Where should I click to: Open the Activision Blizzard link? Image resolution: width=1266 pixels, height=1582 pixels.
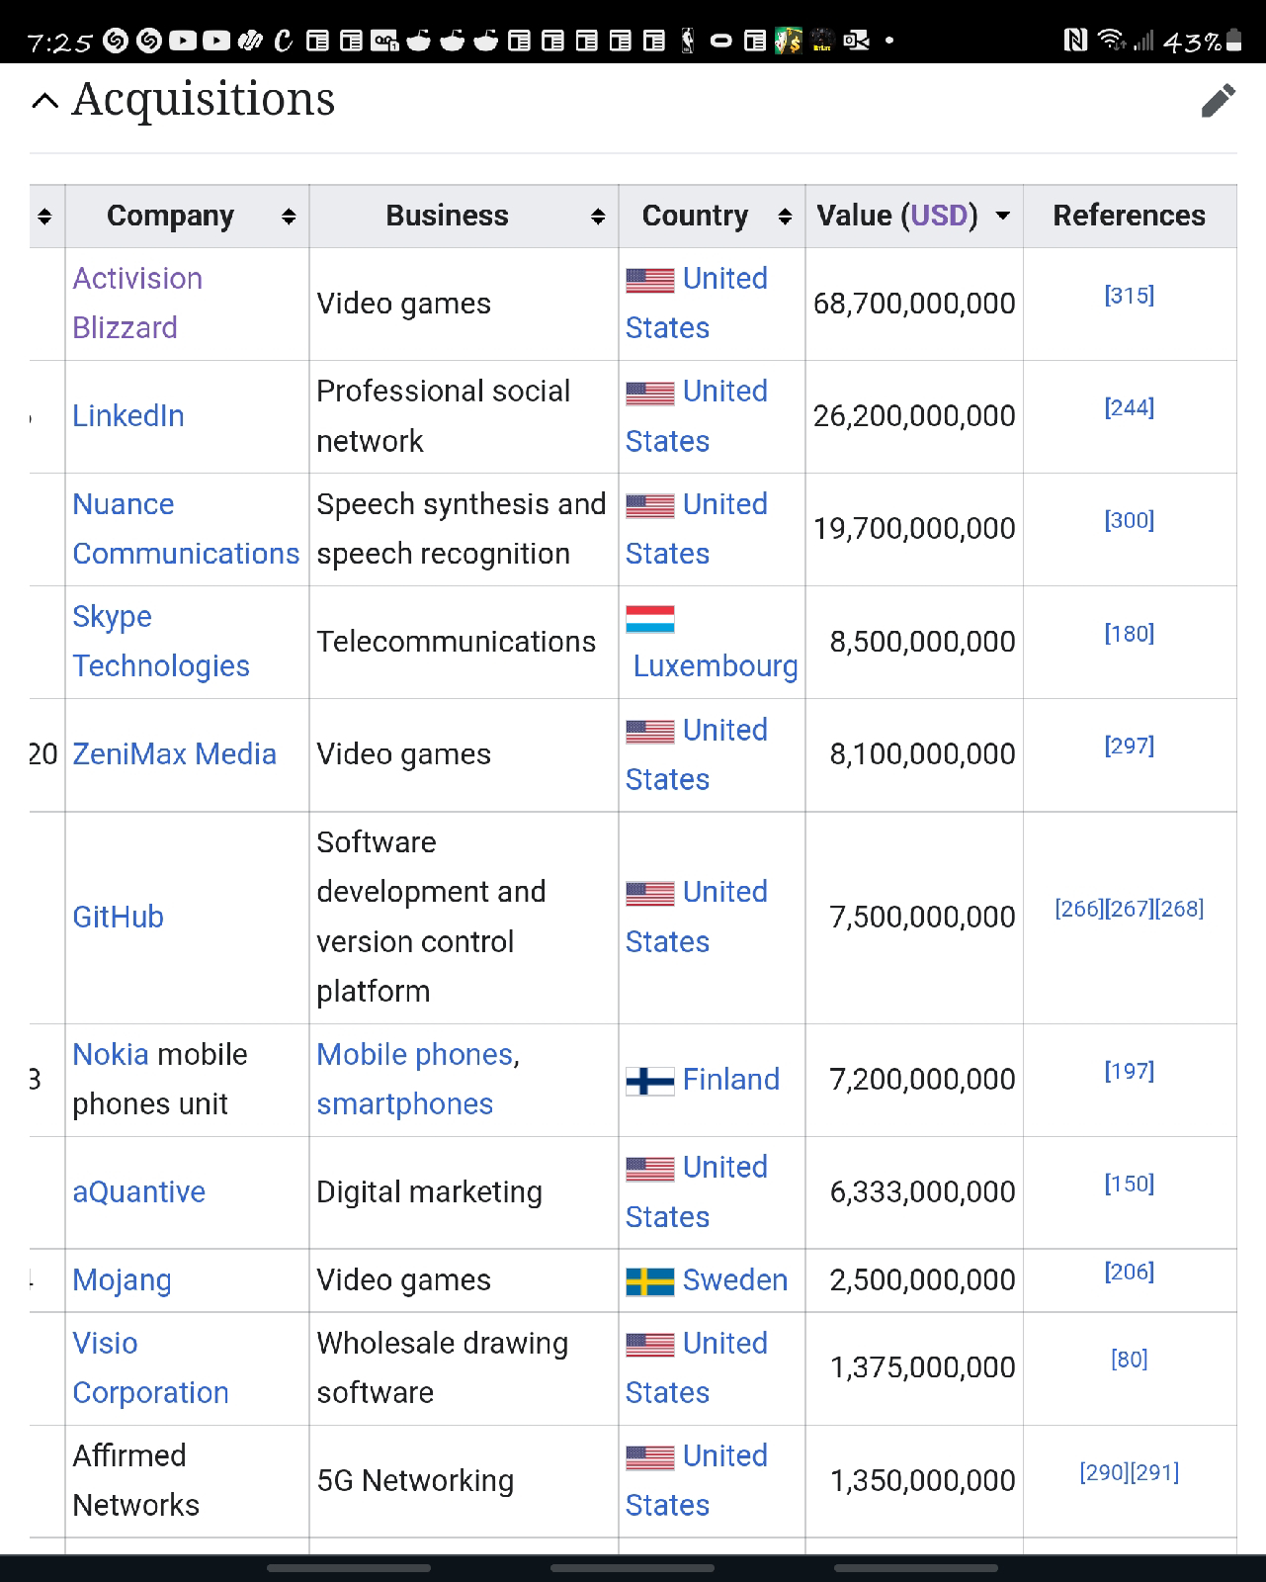[x=137, y=303]
